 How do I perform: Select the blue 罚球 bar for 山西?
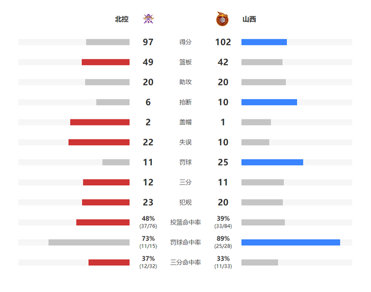click(x=272, y=163)
